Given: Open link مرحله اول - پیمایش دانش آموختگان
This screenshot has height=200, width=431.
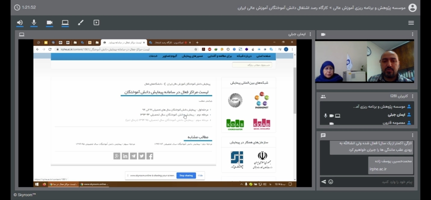Looking at the screenshot, I should pos(175,109).
